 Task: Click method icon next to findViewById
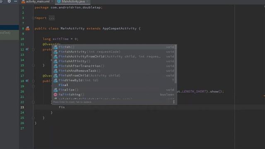coord(55,80)
